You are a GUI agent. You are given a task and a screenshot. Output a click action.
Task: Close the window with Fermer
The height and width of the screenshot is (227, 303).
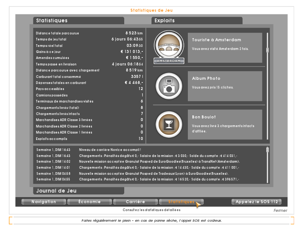click(280, 210)
